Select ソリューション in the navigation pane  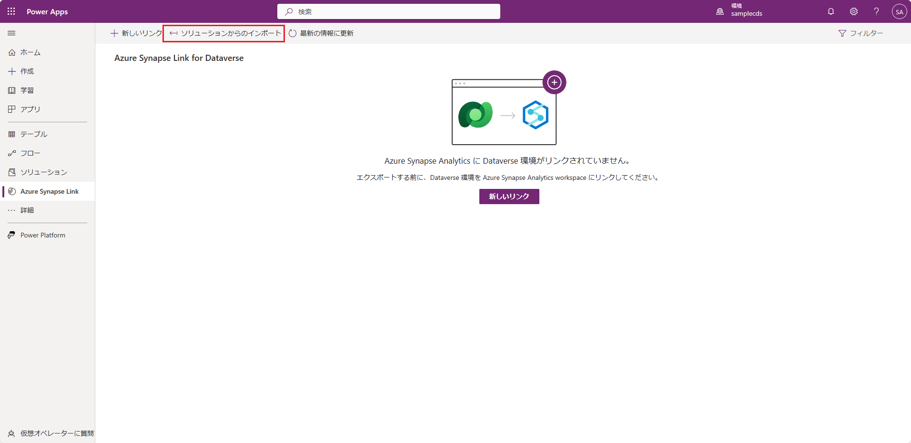point(43,172)
